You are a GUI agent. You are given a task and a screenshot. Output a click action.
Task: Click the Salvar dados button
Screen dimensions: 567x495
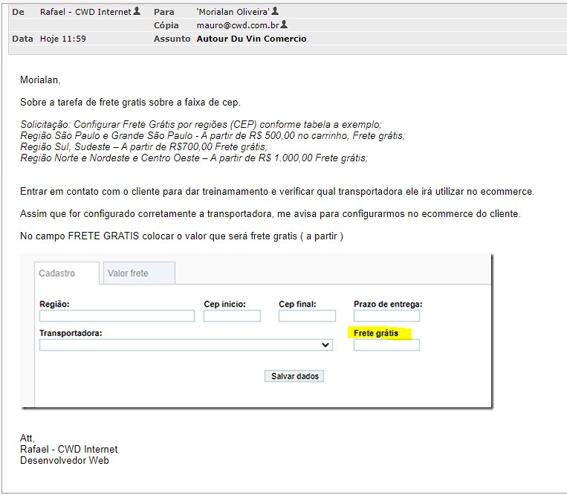coord(294,376)
